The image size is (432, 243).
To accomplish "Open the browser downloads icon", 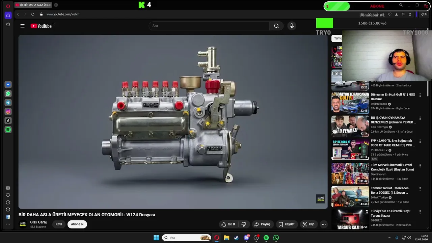I will [396, 14].
